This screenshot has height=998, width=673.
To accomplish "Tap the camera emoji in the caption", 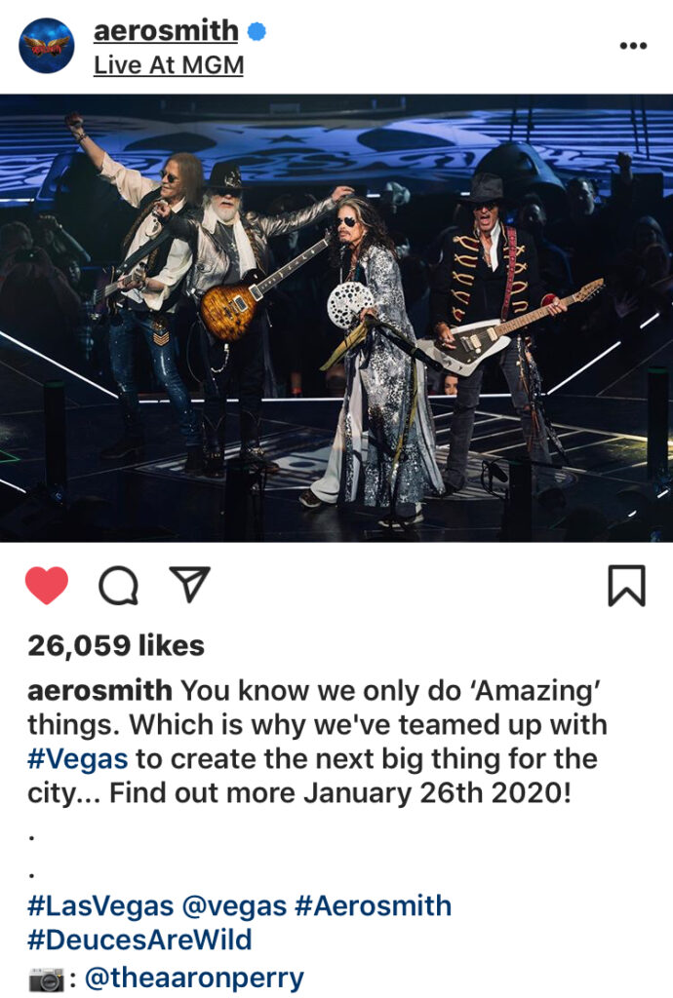I will 47,979.
